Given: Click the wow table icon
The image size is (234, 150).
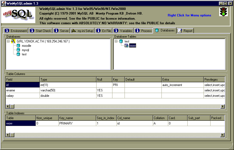Looking at the screenshot, I should coord(126,46).
